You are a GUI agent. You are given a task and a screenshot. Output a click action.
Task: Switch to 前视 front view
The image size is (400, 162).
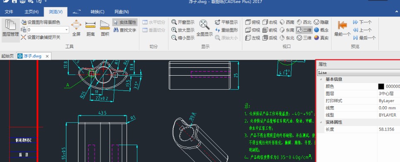(x=270, y=30)
